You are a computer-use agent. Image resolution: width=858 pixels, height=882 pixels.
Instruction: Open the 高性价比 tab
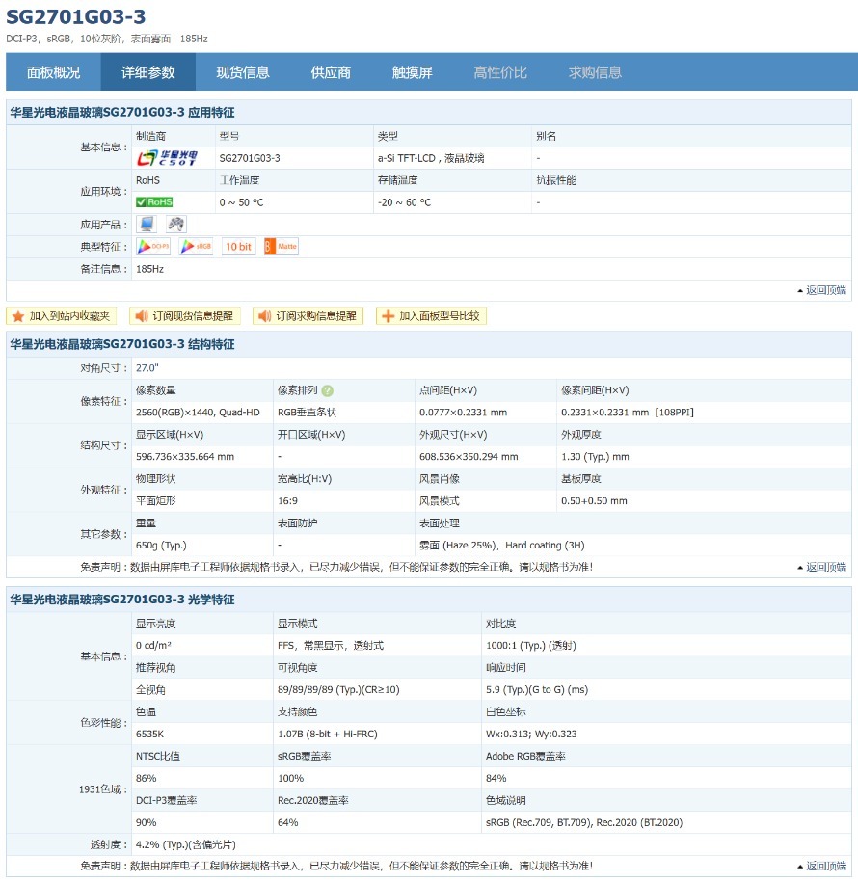[x=500, y=72]
